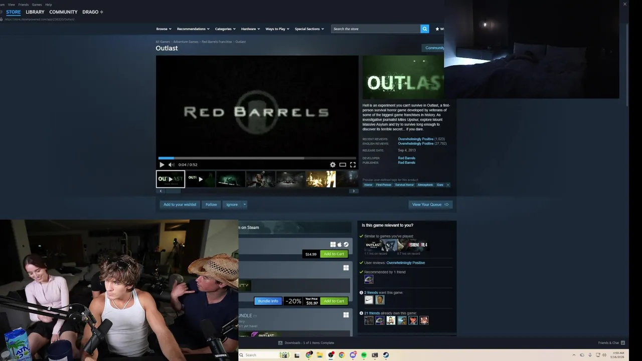The height and width of the screenshot is (361, 642).
Task: Open the Friends menu
Action: [x=24, y=5]
